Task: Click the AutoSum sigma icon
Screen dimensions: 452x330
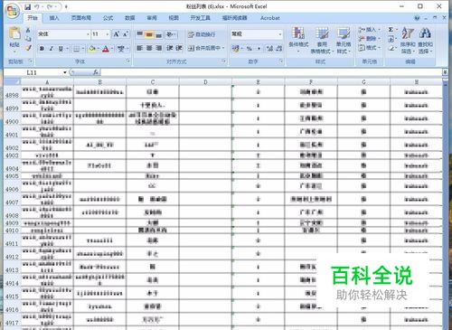Action: pos(391,30)
